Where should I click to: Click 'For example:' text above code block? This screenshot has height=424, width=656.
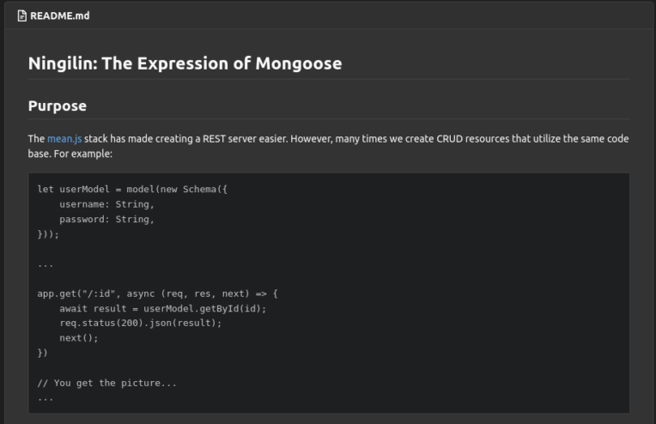click(x=83, y=154)
